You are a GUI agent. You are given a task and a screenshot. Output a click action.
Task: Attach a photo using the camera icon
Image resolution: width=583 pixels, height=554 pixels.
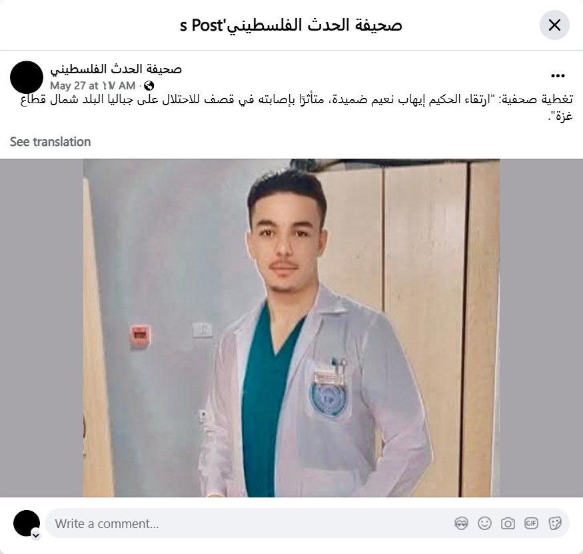(508, 523)
